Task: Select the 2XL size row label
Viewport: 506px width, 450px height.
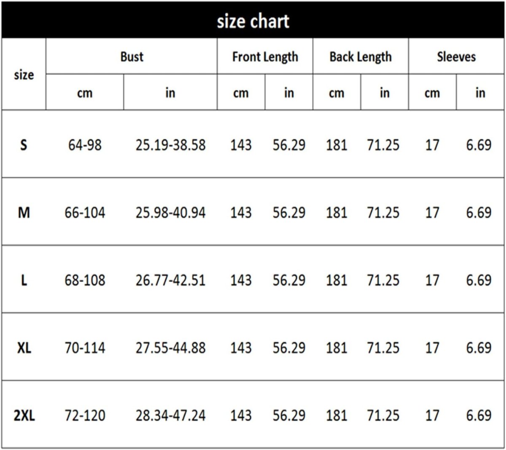Action: pos(24,416)
